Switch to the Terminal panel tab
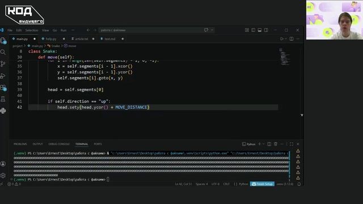 point(82,144)
